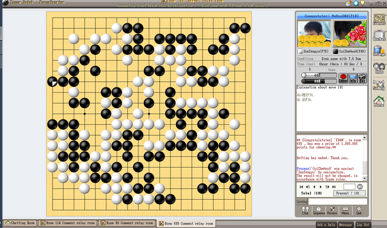Open the Games icon in right sidebar
The width and height of the screenshot is (387, 228).
click(379, 19)
